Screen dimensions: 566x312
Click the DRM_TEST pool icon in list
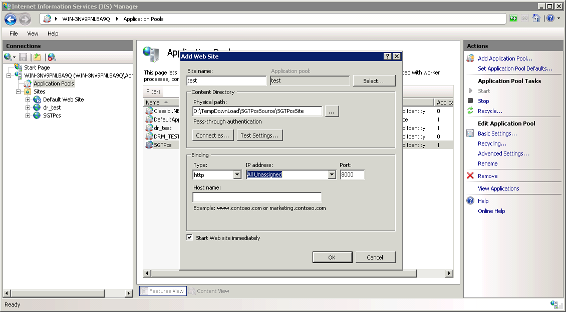coord(149,136)
